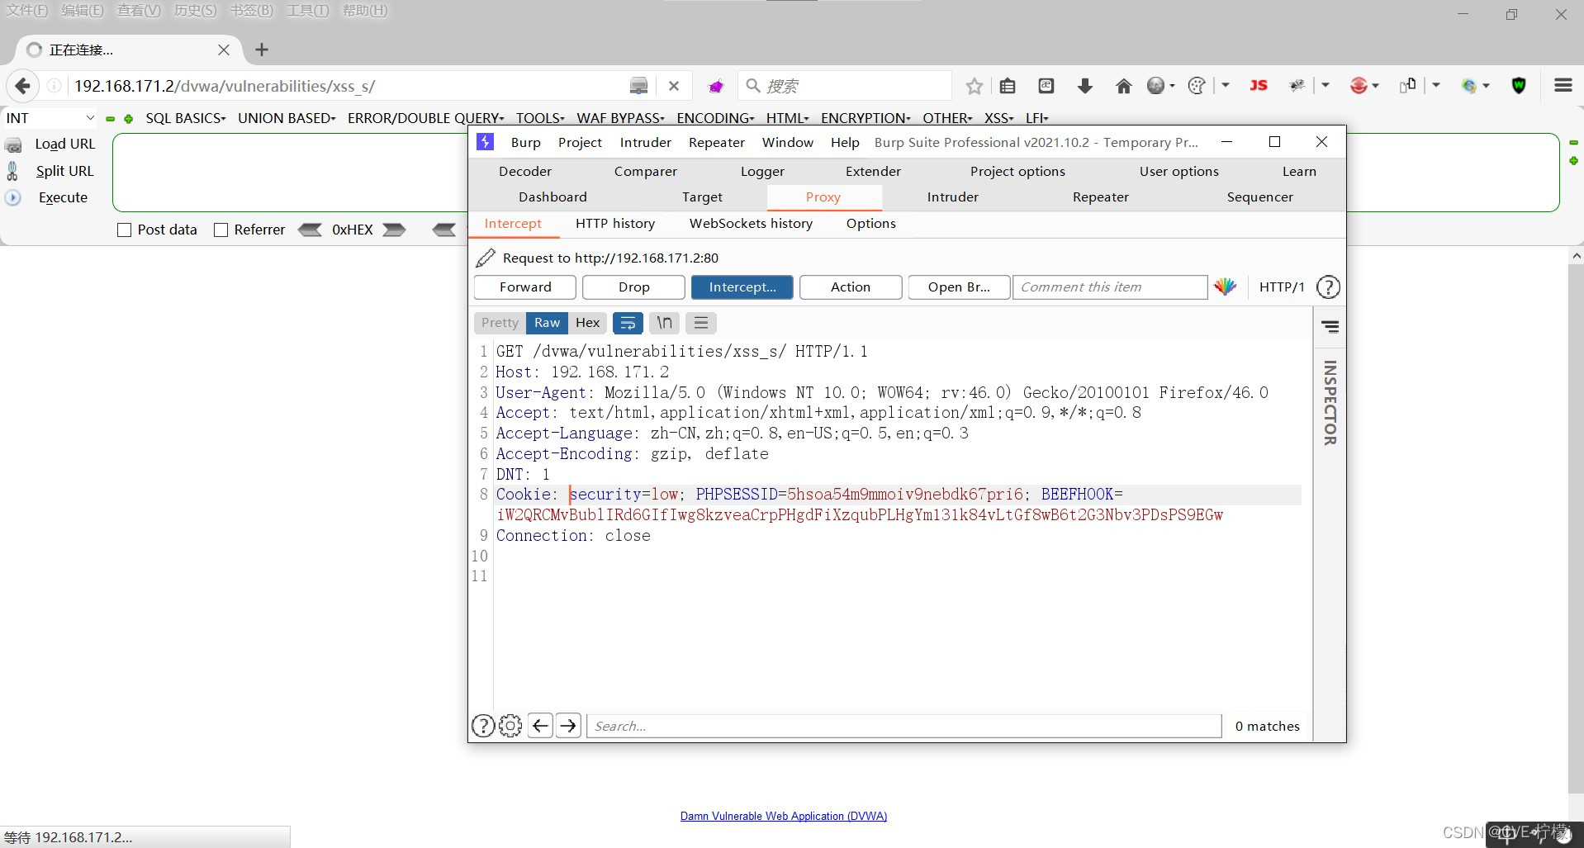This screenshot has width=1584, height=848.
Task: Click the purple extension icon beside the search box
Action: (716, 86)
